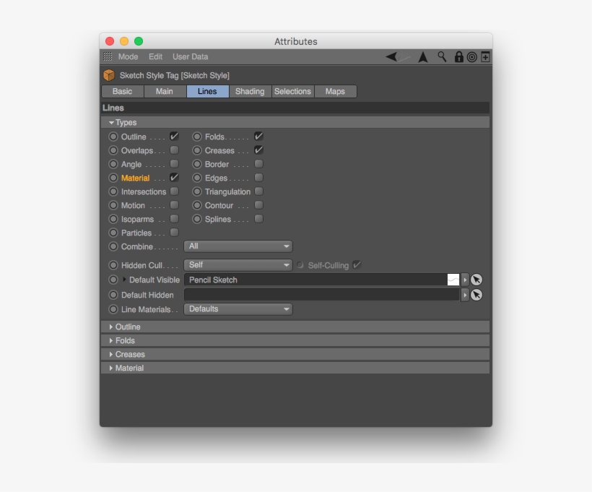Open the search magnifier in Attributes
Image resolution: width=592 pixels, height=492 pixels.
(440, 56)
